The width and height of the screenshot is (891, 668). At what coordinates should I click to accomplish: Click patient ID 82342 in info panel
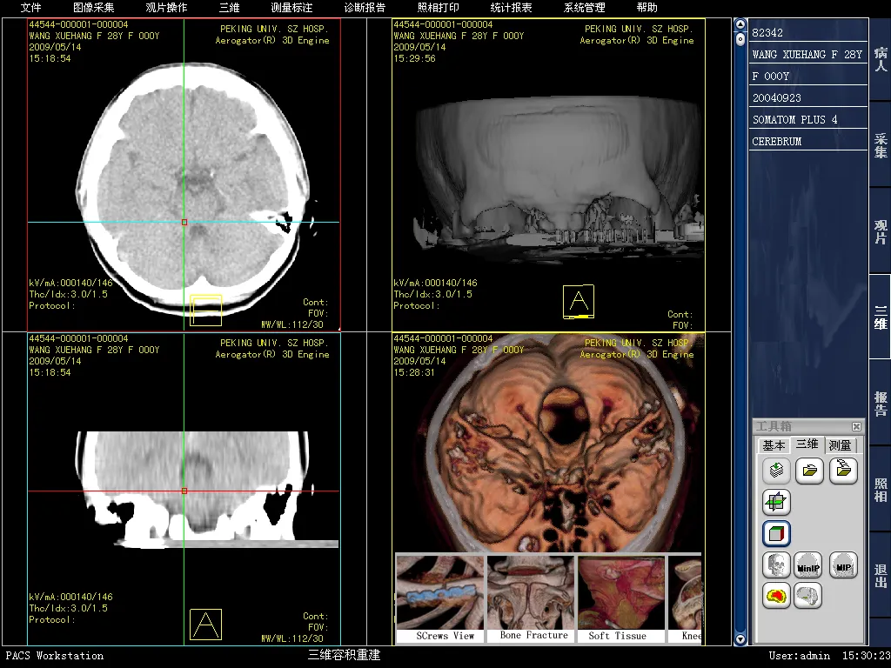[x=767, y=32]
